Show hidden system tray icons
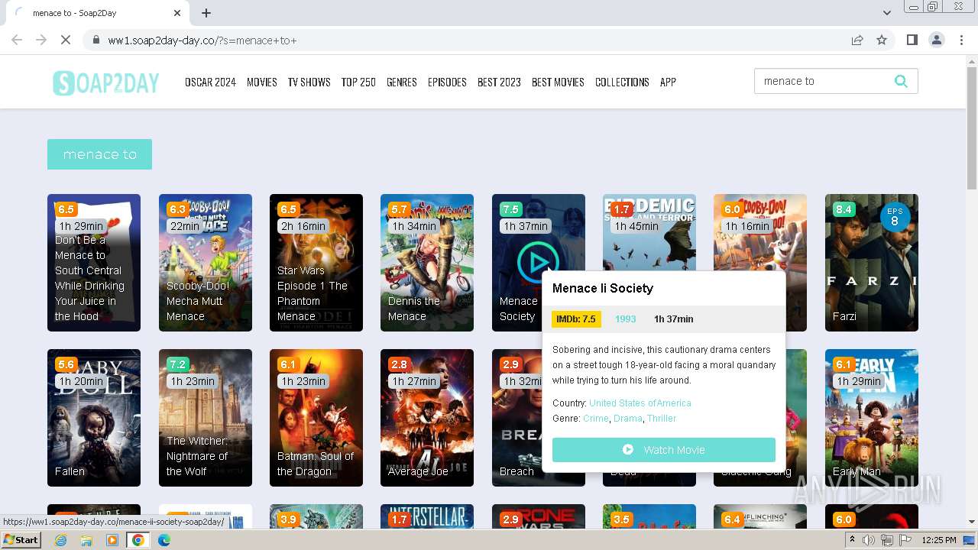The image size is (978, 550). click(852, 540)
